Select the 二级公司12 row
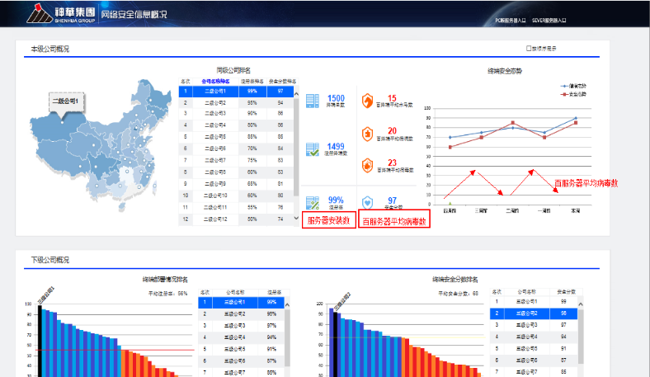Viewport: 650px width, 377px height. tap(236, 219)
